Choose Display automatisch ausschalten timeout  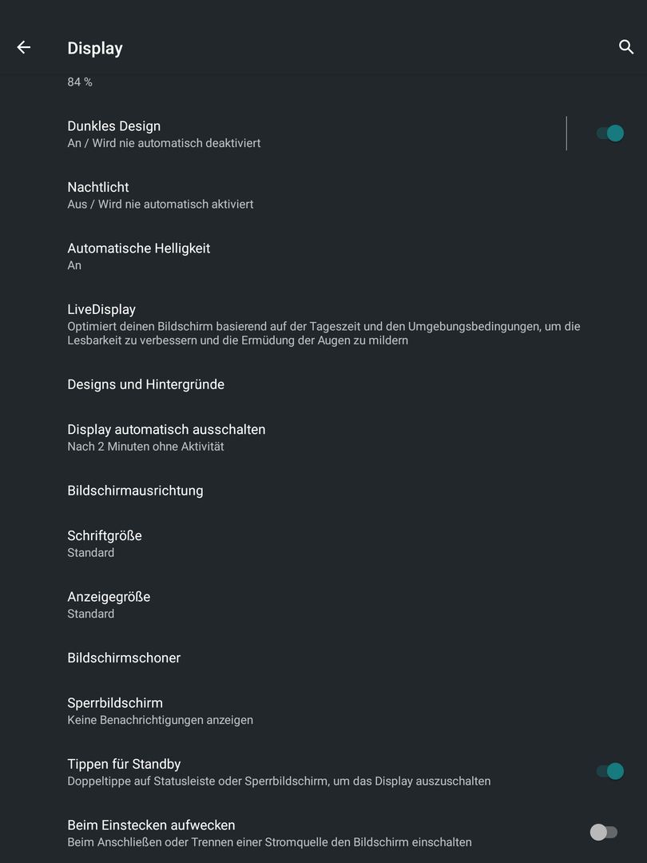point(323,437)
